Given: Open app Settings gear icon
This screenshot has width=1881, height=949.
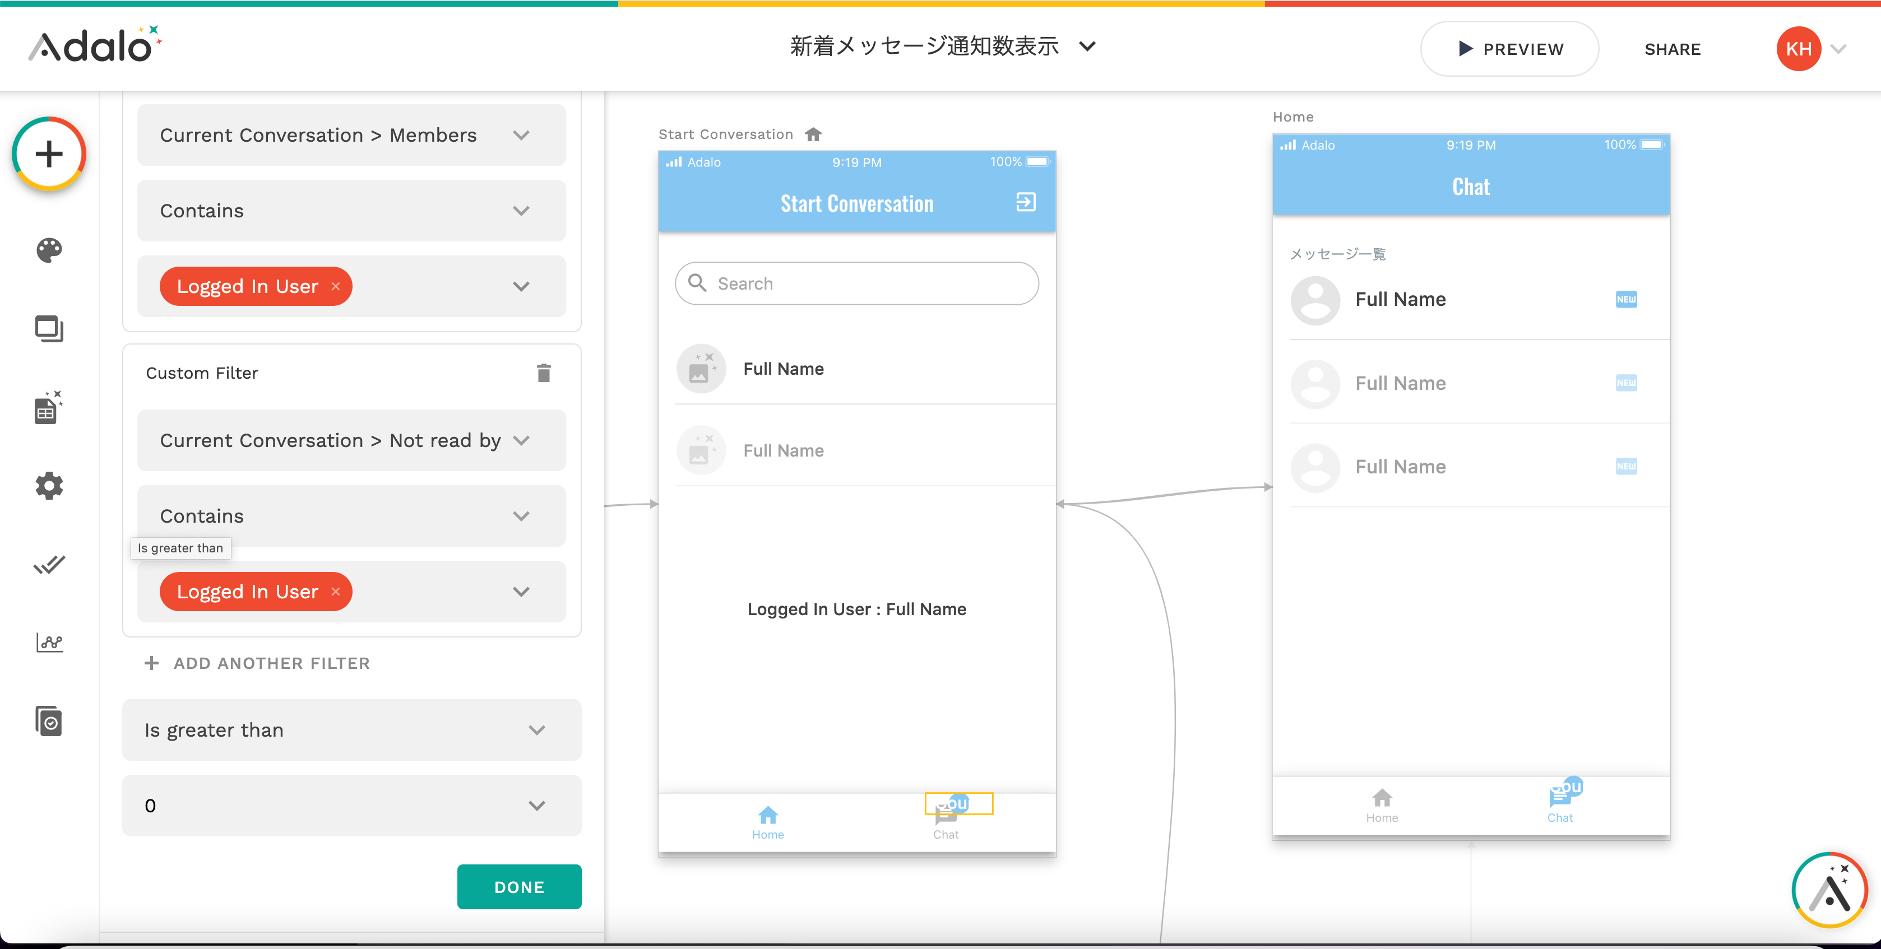Looking at the screenshot, I should click(x=49, y=486).
